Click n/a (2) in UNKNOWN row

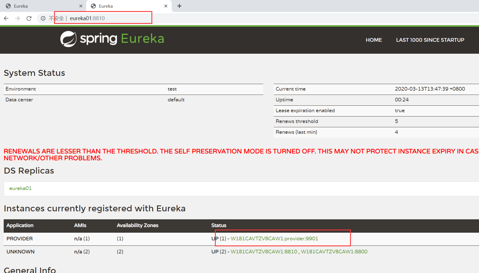pyautogui.click(x=82, y=252)
